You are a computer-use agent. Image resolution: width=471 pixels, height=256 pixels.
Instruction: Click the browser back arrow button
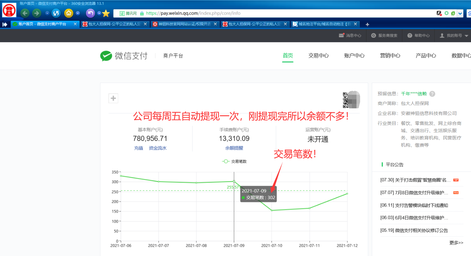[x=25, y=13]
